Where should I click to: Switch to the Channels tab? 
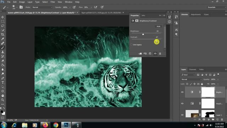tap(192, 70)
